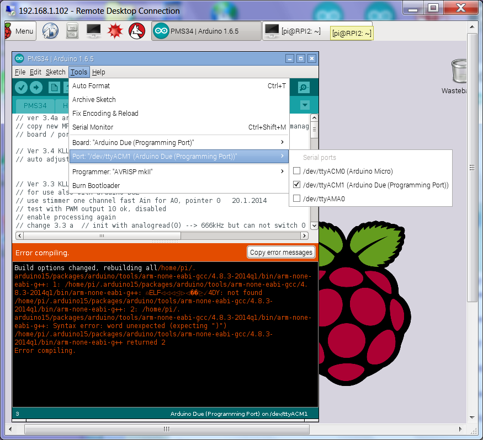Click the New sketch page icon
Image resolution: width=483 pixels, height=440 pixels.
click(x=54, y=87)
